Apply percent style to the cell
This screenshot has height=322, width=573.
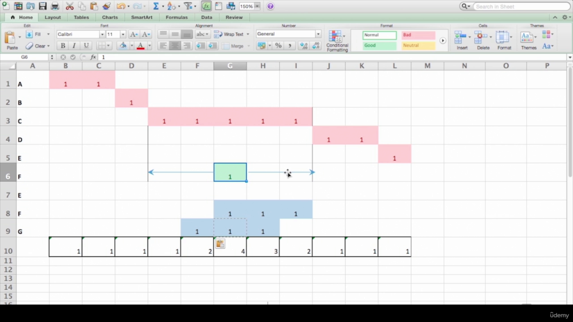(278, 46)
